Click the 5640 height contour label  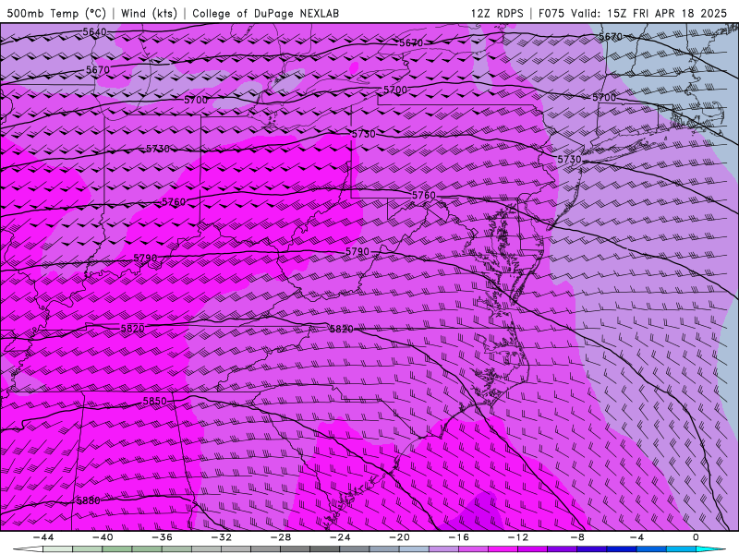(x=94, y=32)
